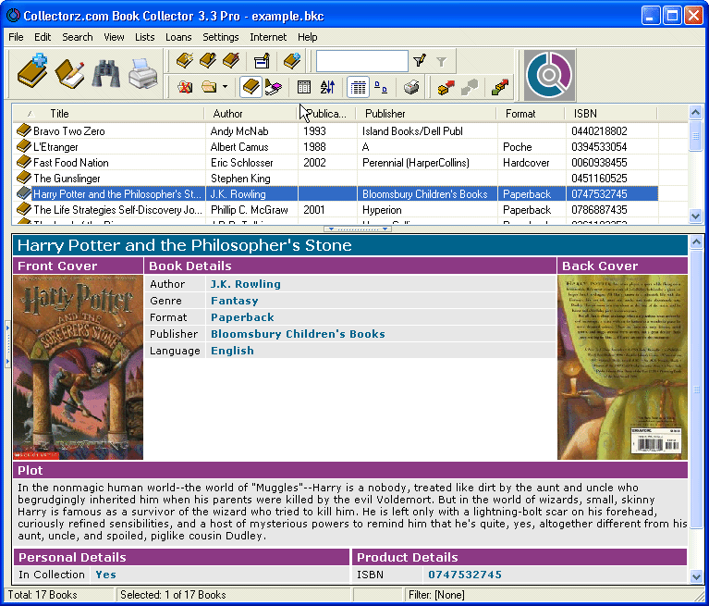Click the open folder icon
This screenshot has height=606, width=709.
coord(209,87)
